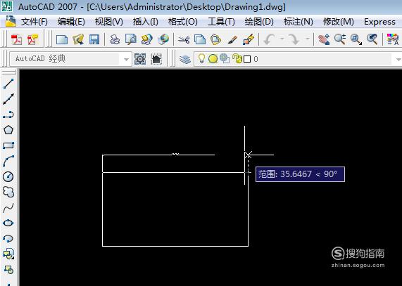Image resolution: width=402 pixels, height=286 pixels.
Task: Toggle layer 0 freeze sun icon
Action: (213, 59)
